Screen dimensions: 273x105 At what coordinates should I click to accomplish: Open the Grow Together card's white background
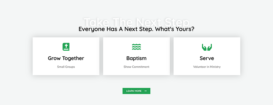tap(66, 56)
